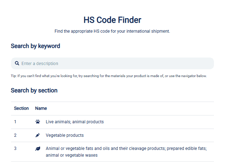Select section number 2 in the table
Viewport: 231px width, 162px height.
pos(15,135)
